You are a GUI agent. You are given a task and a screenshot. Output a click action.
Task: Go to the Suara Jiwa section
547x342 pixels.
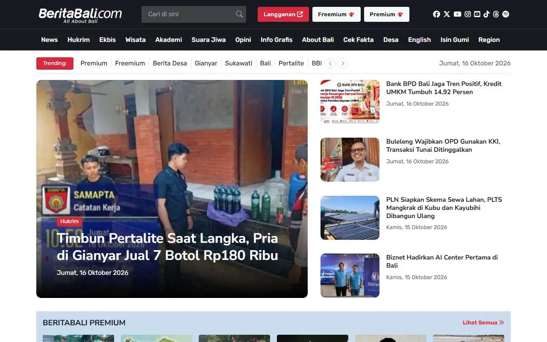pos(209,40)
